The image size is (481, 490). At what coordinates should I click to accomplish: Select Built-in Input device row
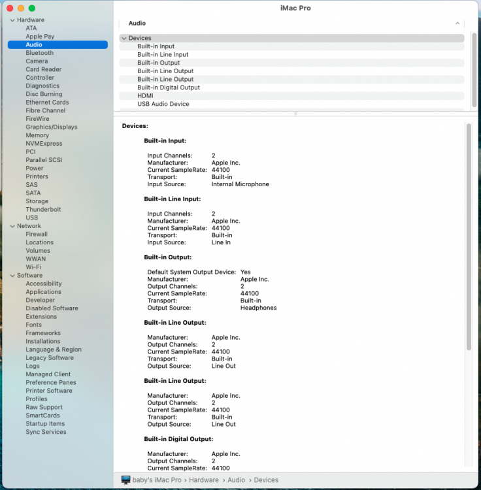coord(291,46)
